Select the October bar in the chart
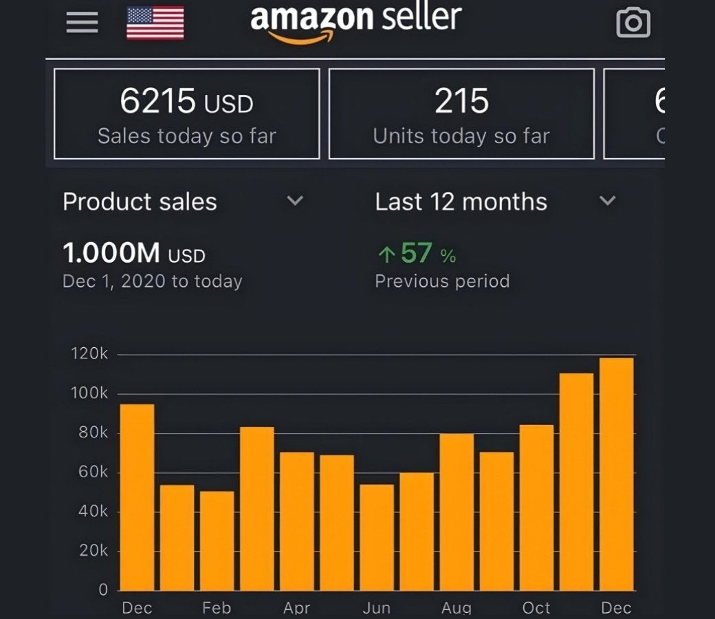The image size is (715, 619). pyautogui.click(x=536, y=508)
